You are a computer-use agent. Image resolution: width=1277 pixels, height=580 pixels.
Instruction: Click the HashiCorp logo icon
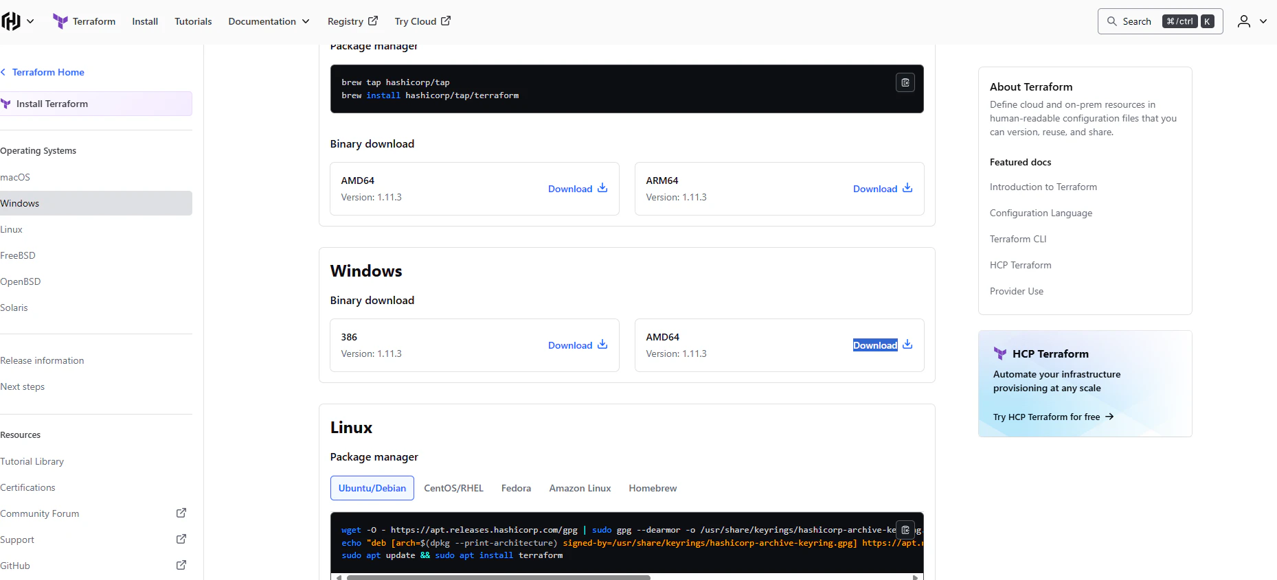point(11,21)
